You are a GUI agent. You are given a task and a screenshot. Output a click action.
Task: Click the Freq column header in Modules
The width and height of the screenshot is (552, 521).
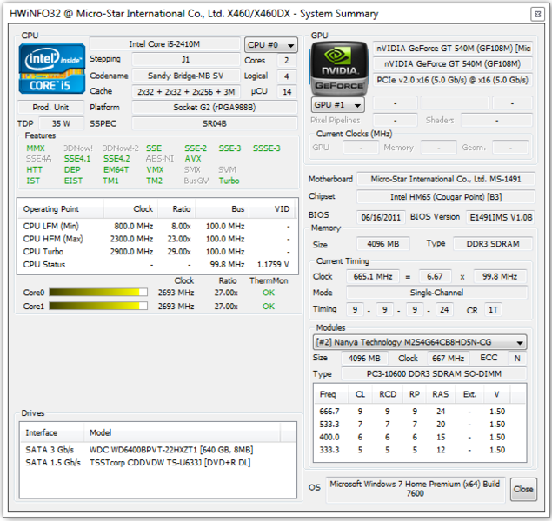330,394
